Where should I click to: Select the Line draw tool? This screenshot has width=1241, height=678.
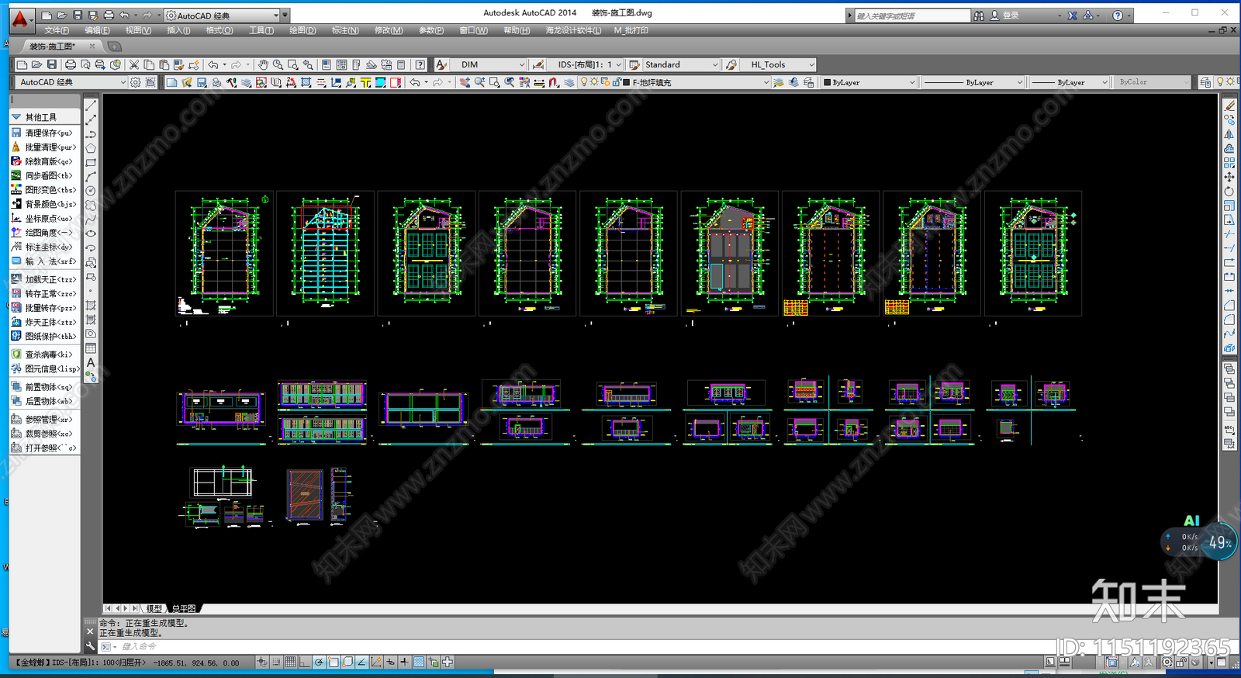pos(91,105)
